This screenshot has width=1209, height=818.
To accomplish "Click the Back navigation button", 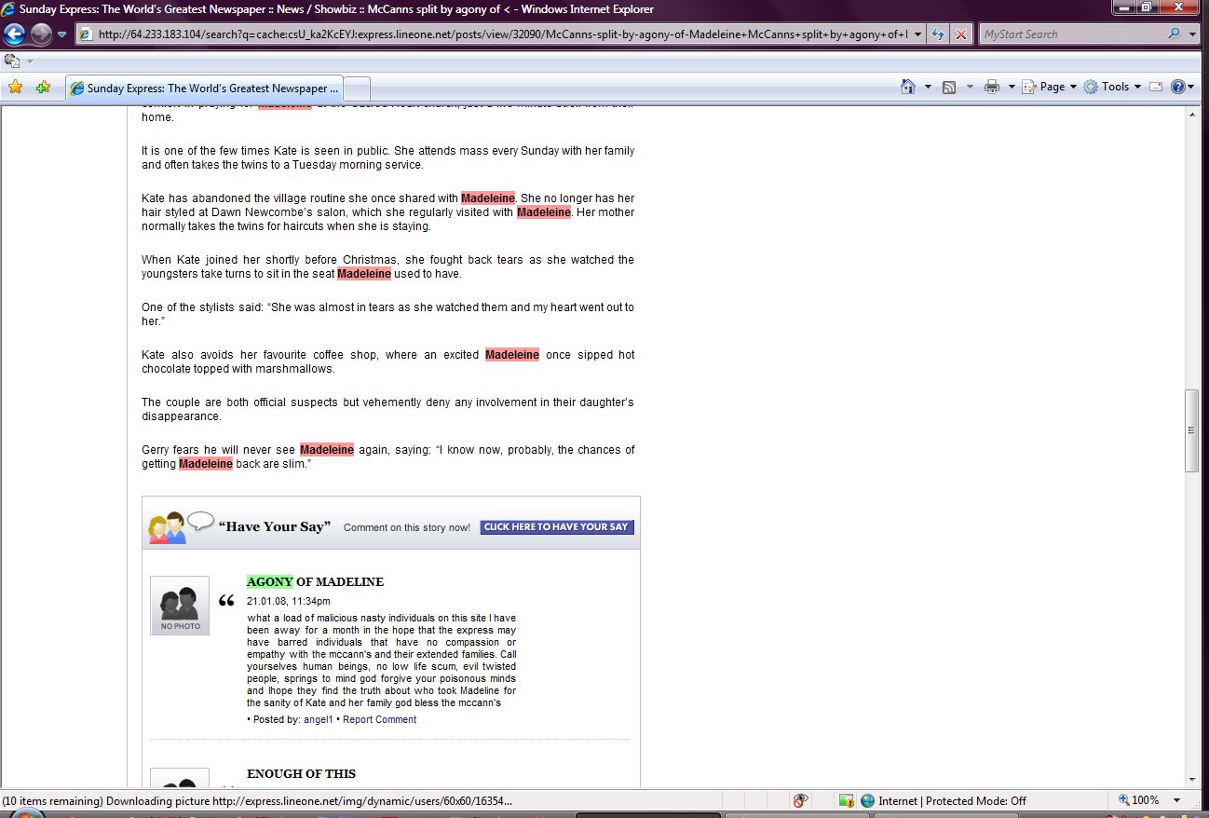I will [15, 34].
